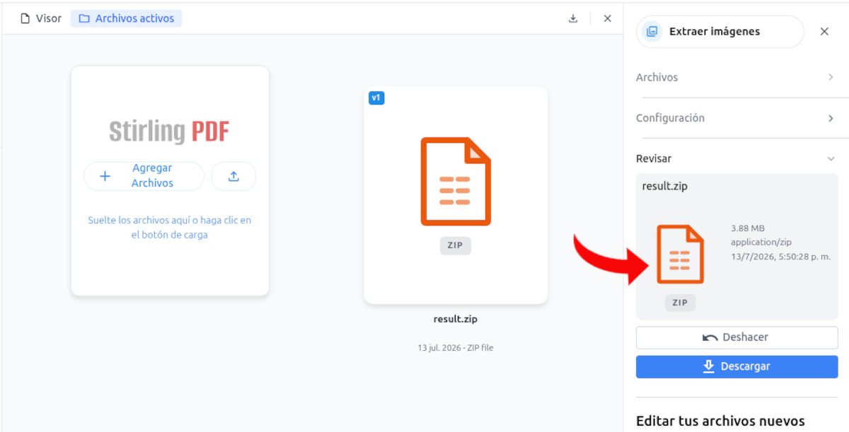Click the Editar tus archivos nuevos heading
The width and height of the screenshot is (849, 432).
(720, 421)
